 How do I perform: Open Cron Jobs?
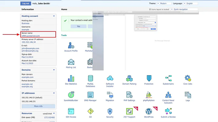[x=188, y=80]
